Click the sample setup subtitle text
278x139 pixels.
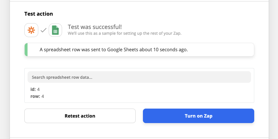[x=124, y=33]
